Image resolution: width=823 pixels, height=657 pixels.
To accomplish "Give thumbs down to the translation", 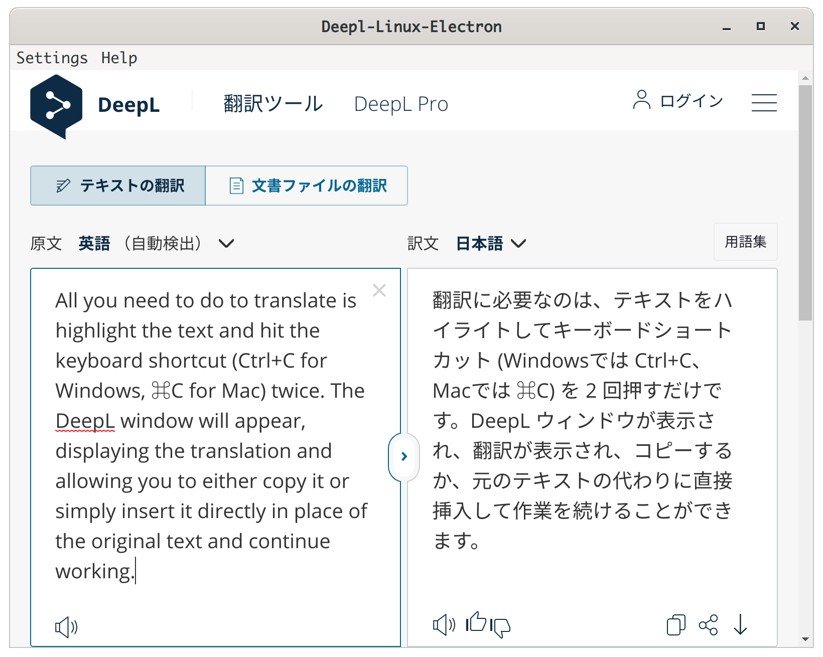I will pos(500,627).
